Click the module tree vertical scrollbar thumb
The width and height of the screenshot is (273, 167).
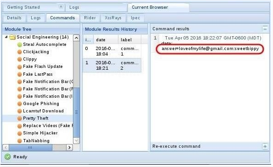(76, 112)
